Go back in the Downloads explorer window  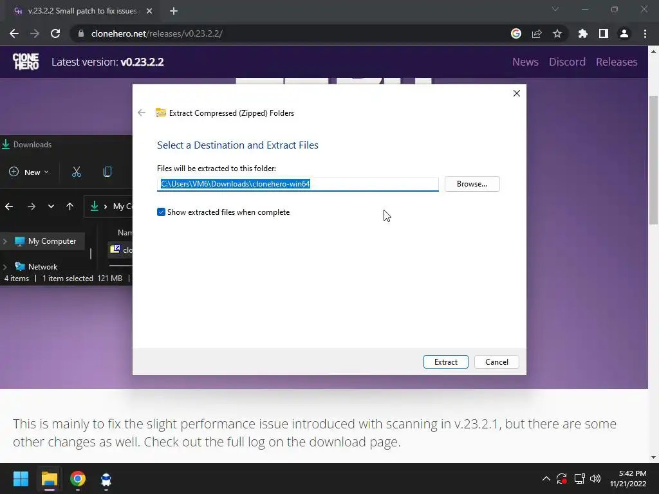click(9, 206)
